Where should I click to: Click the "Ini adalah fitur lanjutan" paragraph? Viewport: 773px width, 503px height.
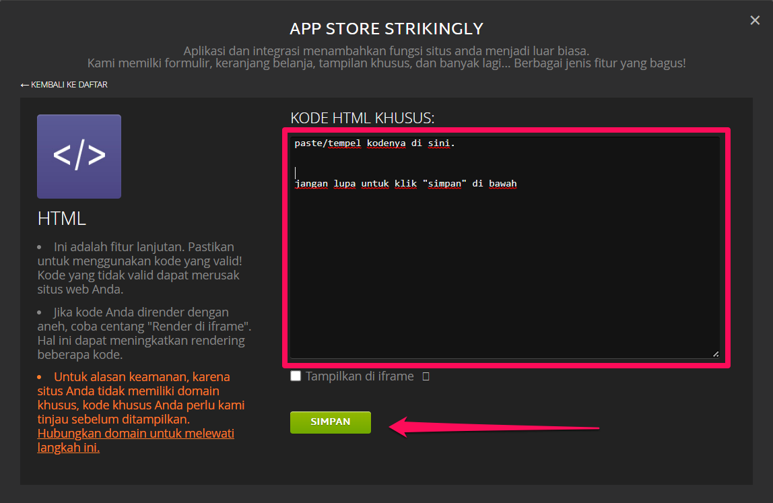point(140,268)
